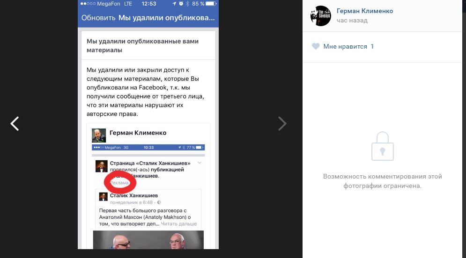
Task: Click the heart like icon
Action: 316,46
